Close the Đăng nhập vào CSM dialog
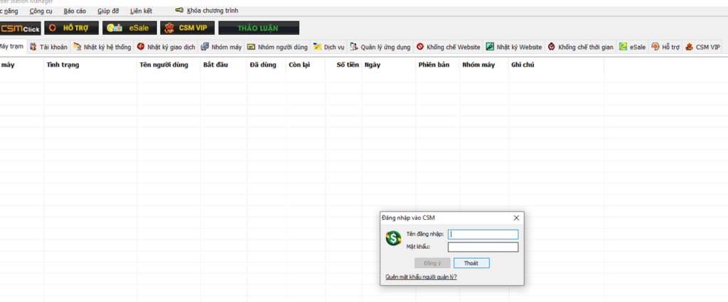Screen dimensions: 728x302 coord(516,218)
